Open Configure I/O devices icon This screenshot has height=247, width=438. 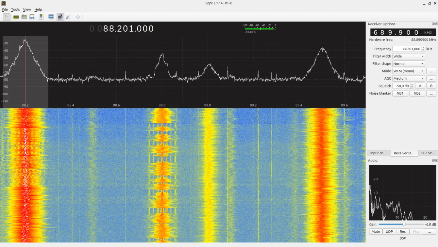[x=16, y=17]
